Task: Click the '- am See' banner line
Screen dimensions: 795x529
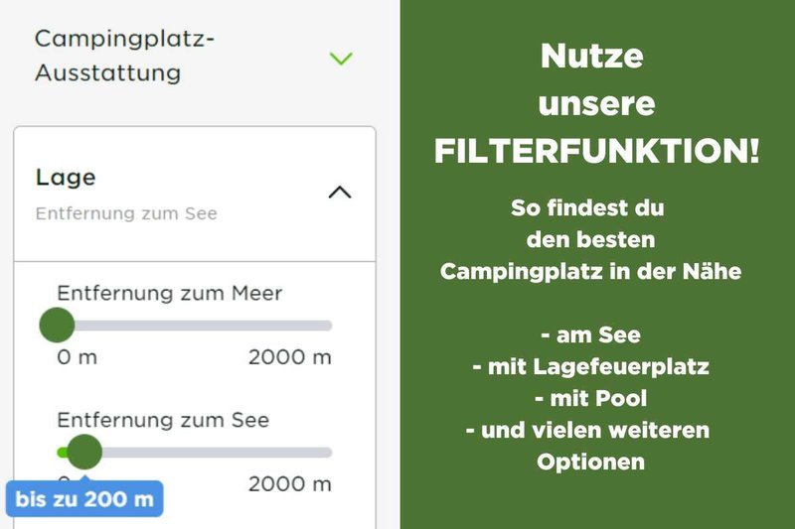Action: 591,335
